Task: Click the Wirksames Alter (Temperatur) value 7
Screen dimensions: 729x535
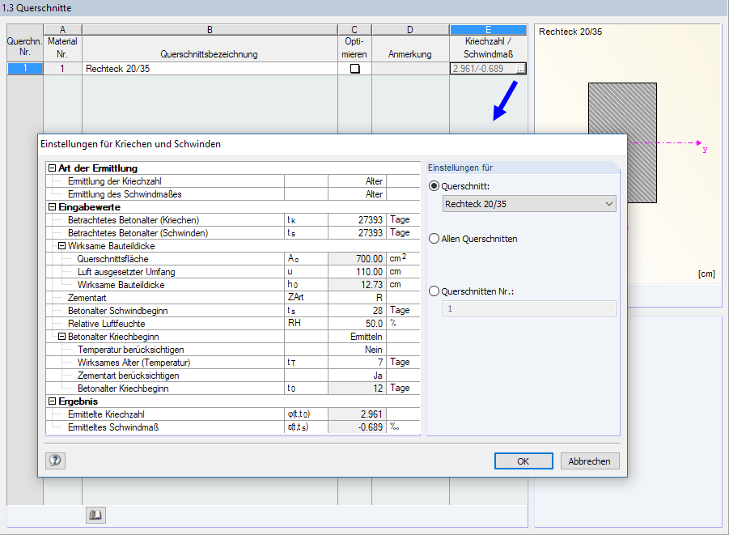Action: tap(357, 363)
